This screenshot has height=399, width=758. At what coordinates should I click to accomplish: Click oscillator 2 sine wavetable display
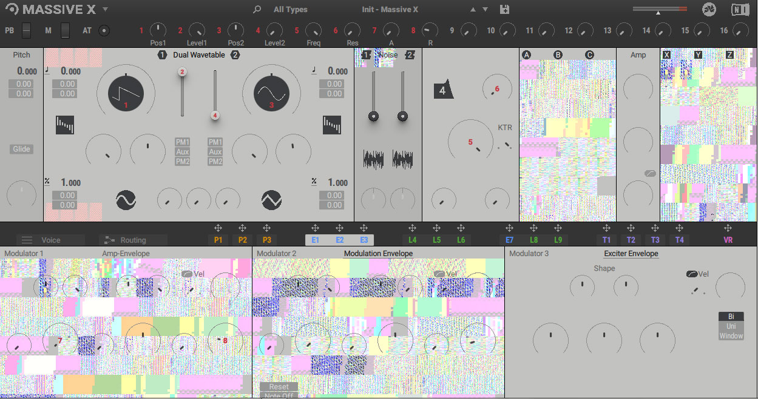(271, 93)
